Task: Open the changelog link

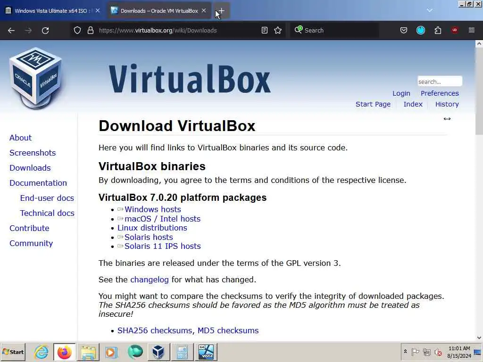Action: coord(150,280)
